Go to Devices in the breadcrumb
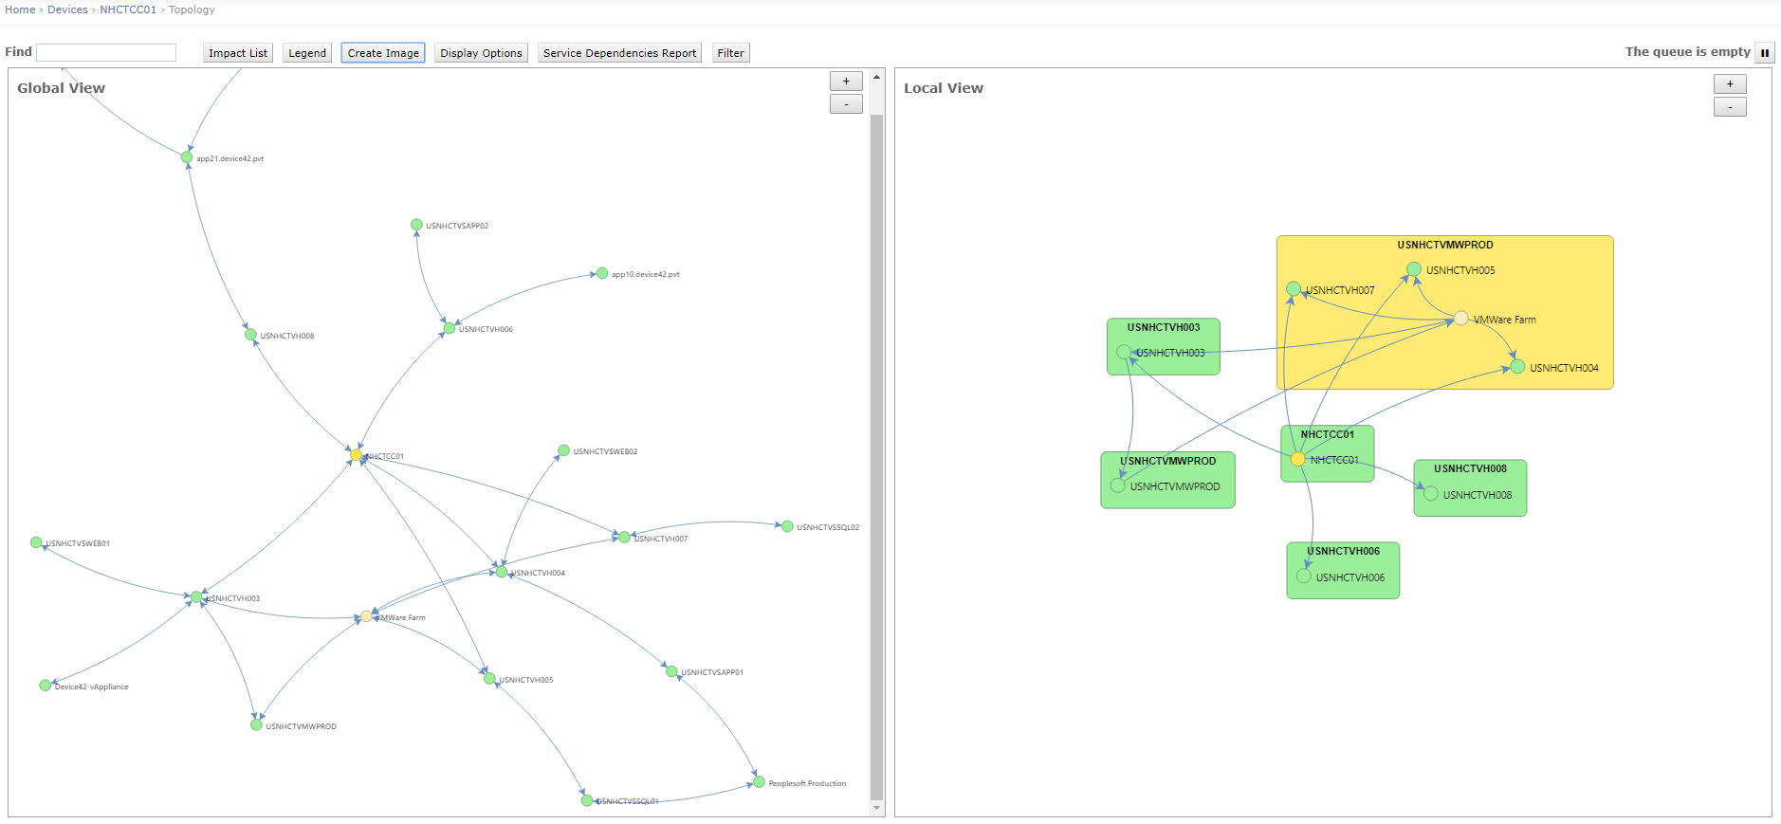The image size is (1781, 824). coord(67,9)
